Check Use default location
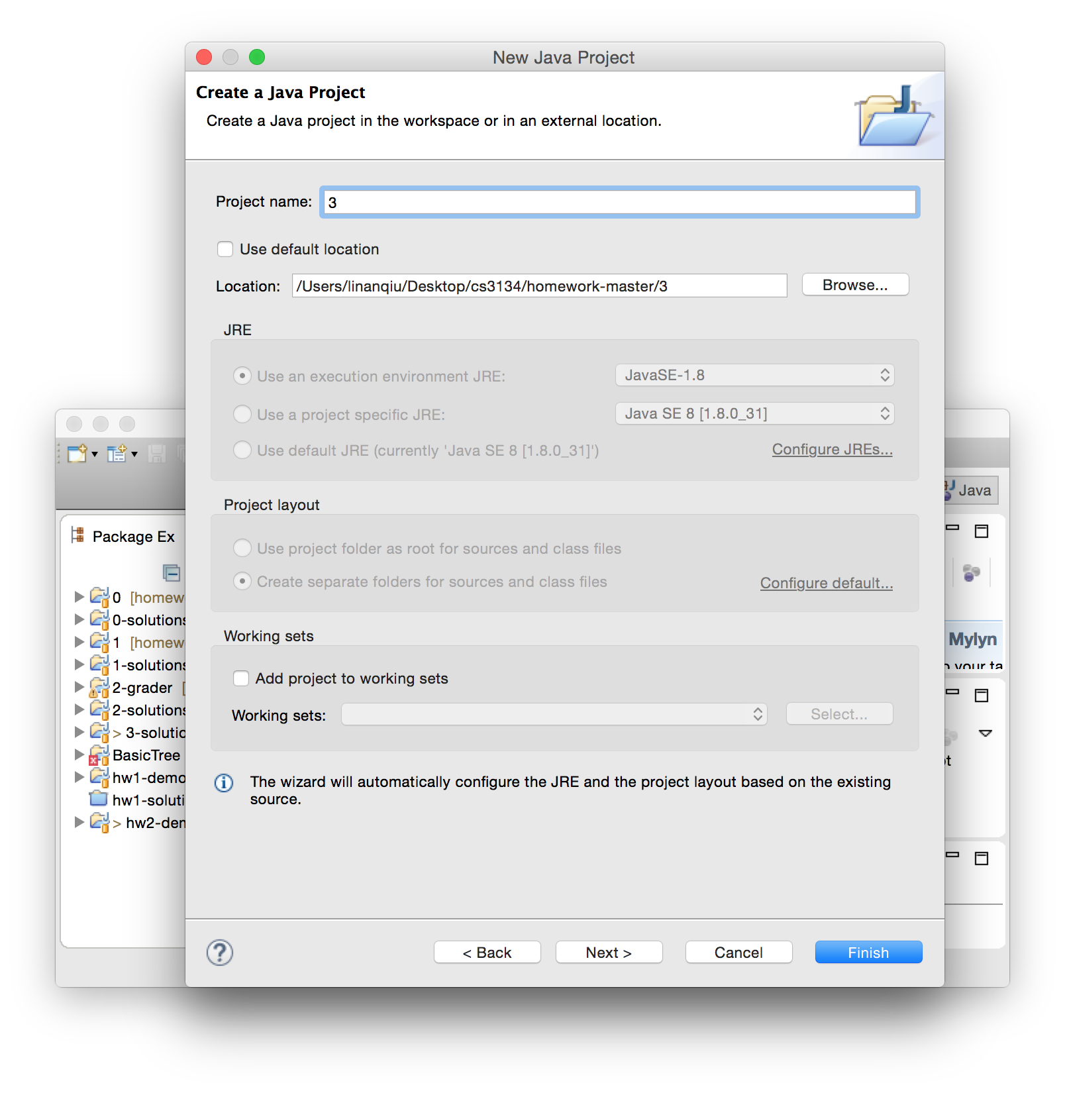Image resolution: width=1065 pixels, height=1093 pixels. (x=225, y=249)
